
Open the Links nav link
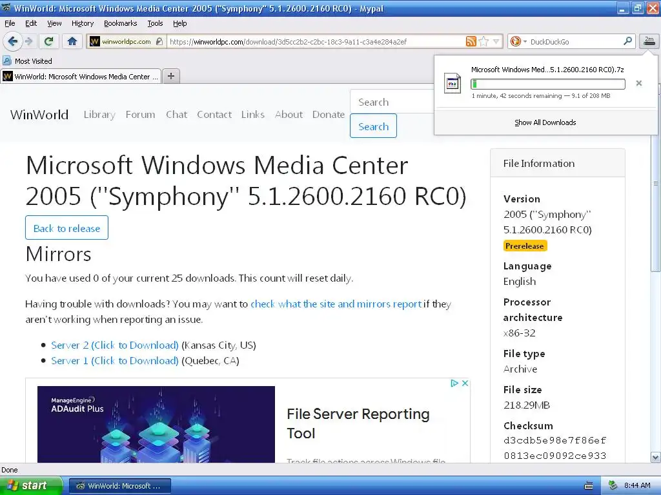[253, 115]
